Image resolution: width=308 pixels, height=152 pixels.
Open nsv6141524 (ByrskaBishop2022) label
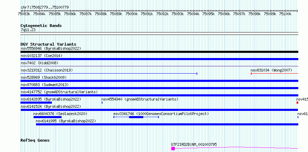(x=51, y=106)
